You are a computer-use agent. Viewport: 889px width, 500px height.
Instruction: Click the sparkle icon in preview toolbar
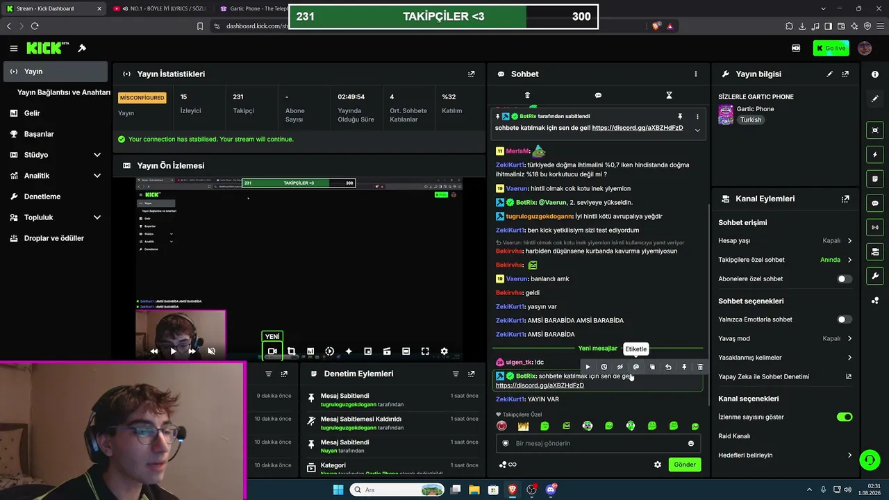(x=349, y=351)
